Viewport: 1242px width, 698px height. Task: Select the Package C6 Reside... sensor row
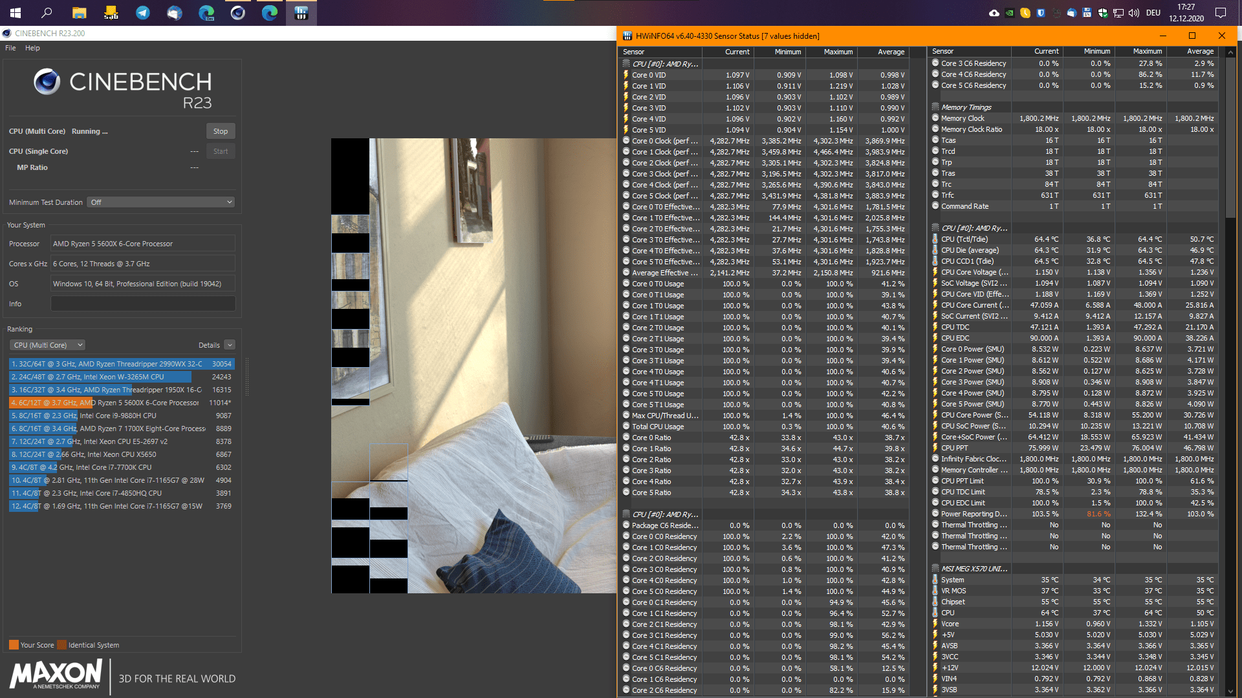[765, 525]
